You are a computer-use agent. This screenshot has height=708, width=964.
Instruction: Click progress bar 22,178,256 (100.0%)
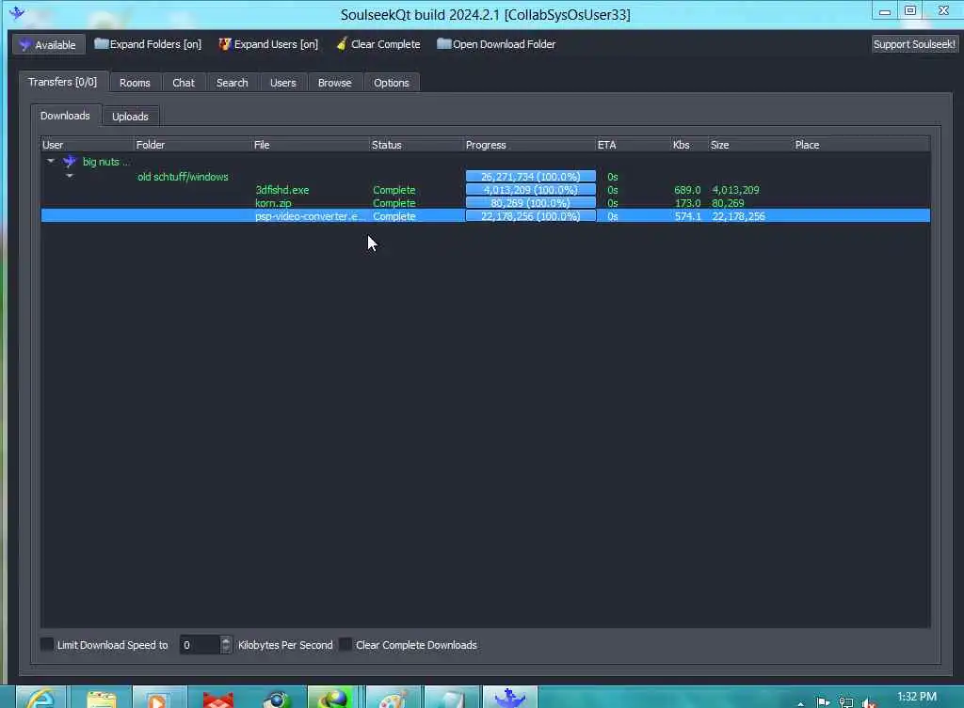pos(531,216)
